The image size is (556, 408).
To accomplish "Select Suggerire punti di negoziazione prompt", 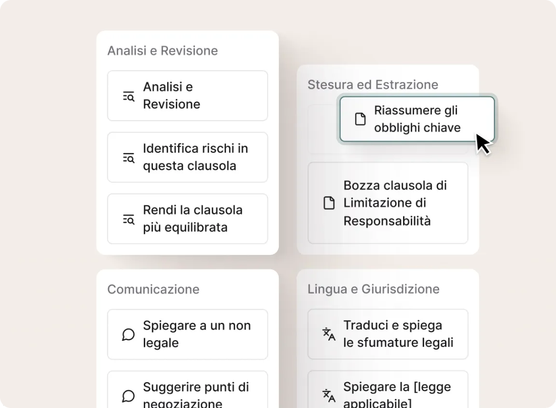I will 187,393.
